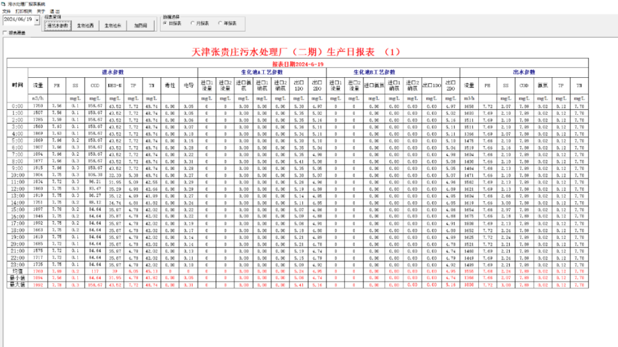The height and width of the screenshot is (347, 618).
Task: Click the 最小值 summary row label
Action: (x=17, y=278)
